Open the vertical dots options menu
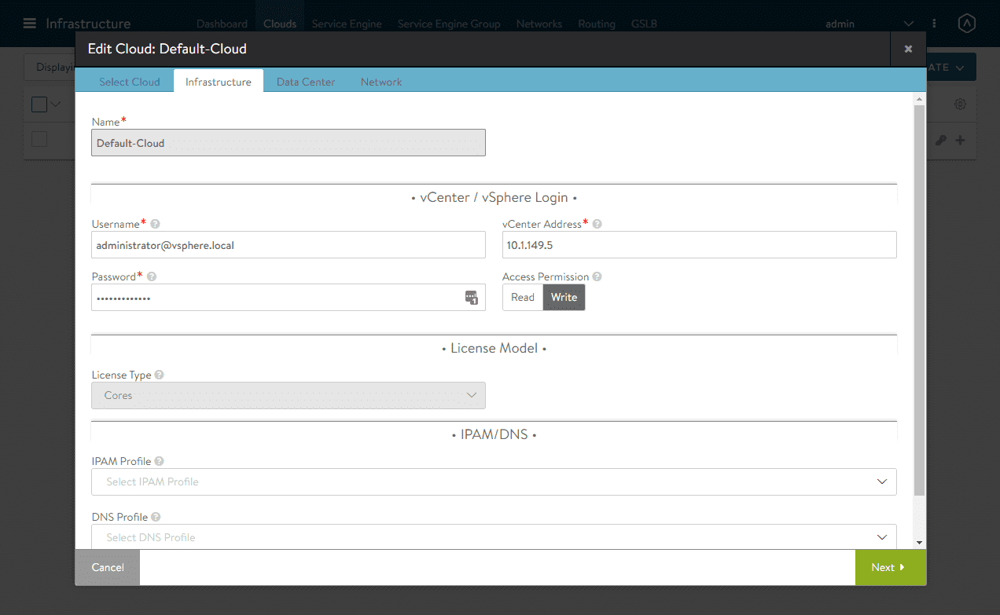This screenshot has height=615, width=1000. pyautogui.click(x=934, y=24)
